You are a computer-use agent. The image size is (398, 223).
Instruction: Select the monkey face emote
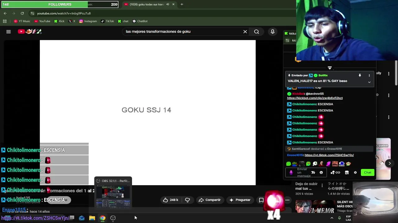click(348, 164)
